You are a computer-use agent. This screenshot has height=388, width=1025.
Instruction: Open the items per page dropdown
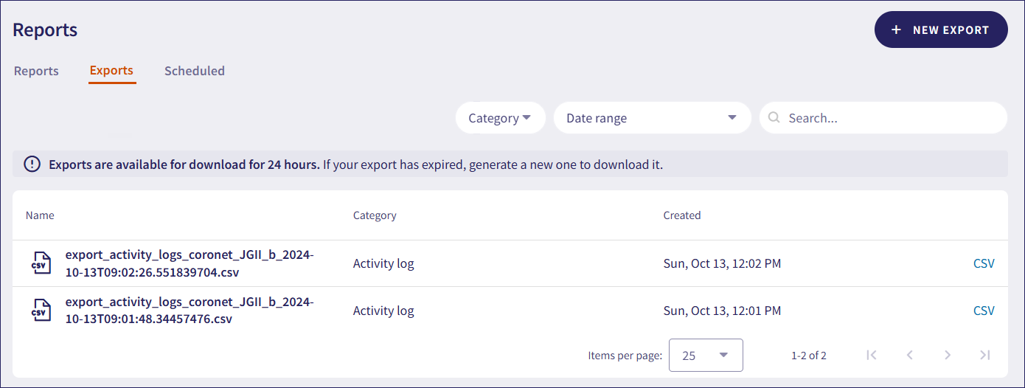coord(705,355)
